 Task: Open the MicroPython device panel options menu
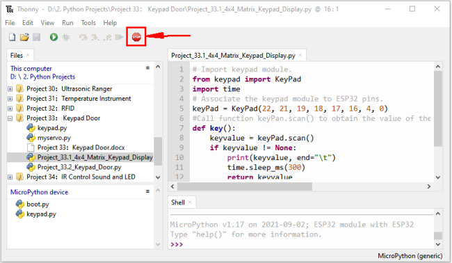click(147, 191)
